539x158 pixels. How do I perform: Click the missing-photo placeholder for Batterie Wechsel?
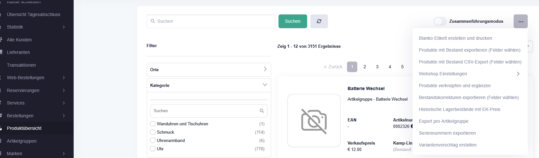[314, 121]
